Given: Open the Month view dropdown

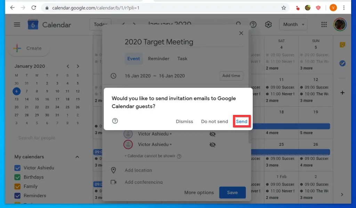Looking at the screenshot, I should click(293, 24).
